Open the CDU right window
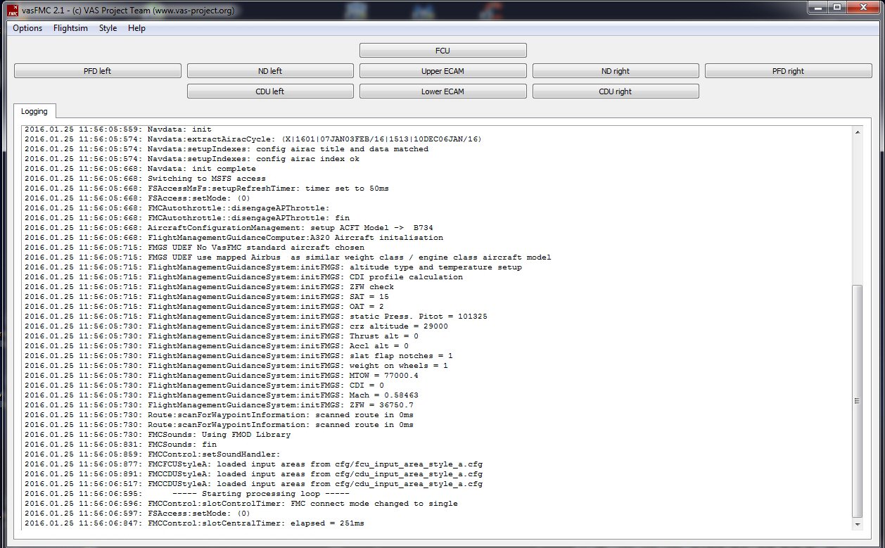 [616, 91]
